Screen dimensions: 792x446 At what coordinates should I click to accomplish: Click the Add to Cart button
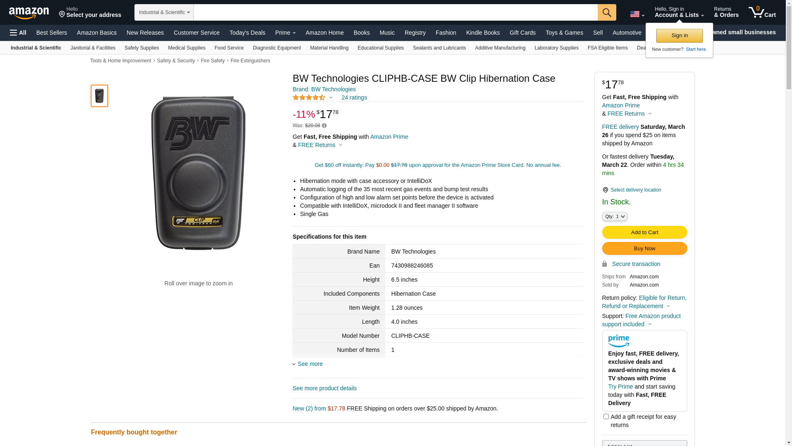644,232
